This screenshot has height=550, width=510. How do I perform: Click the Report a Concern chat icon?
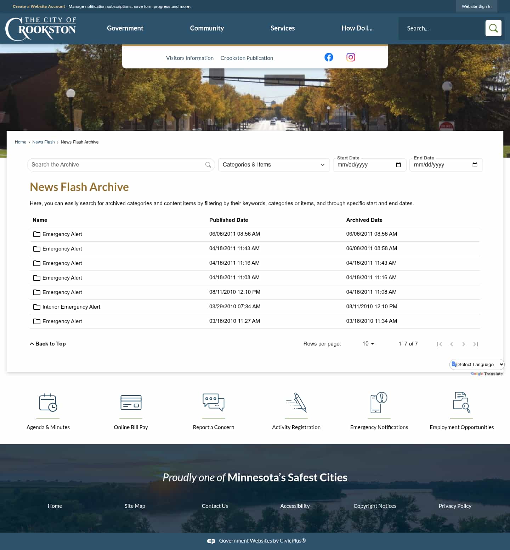coord(214,403)
